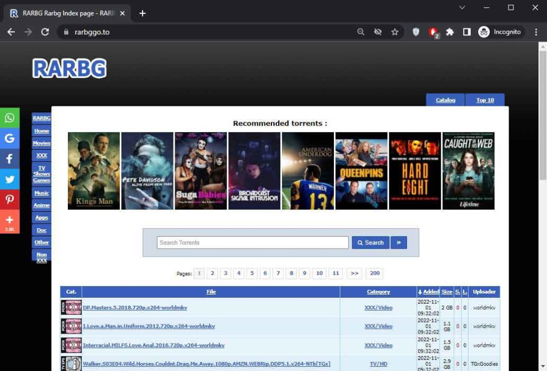Share on Twitter sidebar icon
This screenshot has height=371, width=547.
pos(10,179)
